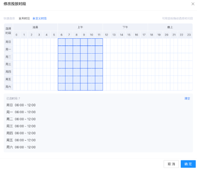Select the 周一 hour 20 cell
Screen dimensions: 197x169
(x=166, y=50)
